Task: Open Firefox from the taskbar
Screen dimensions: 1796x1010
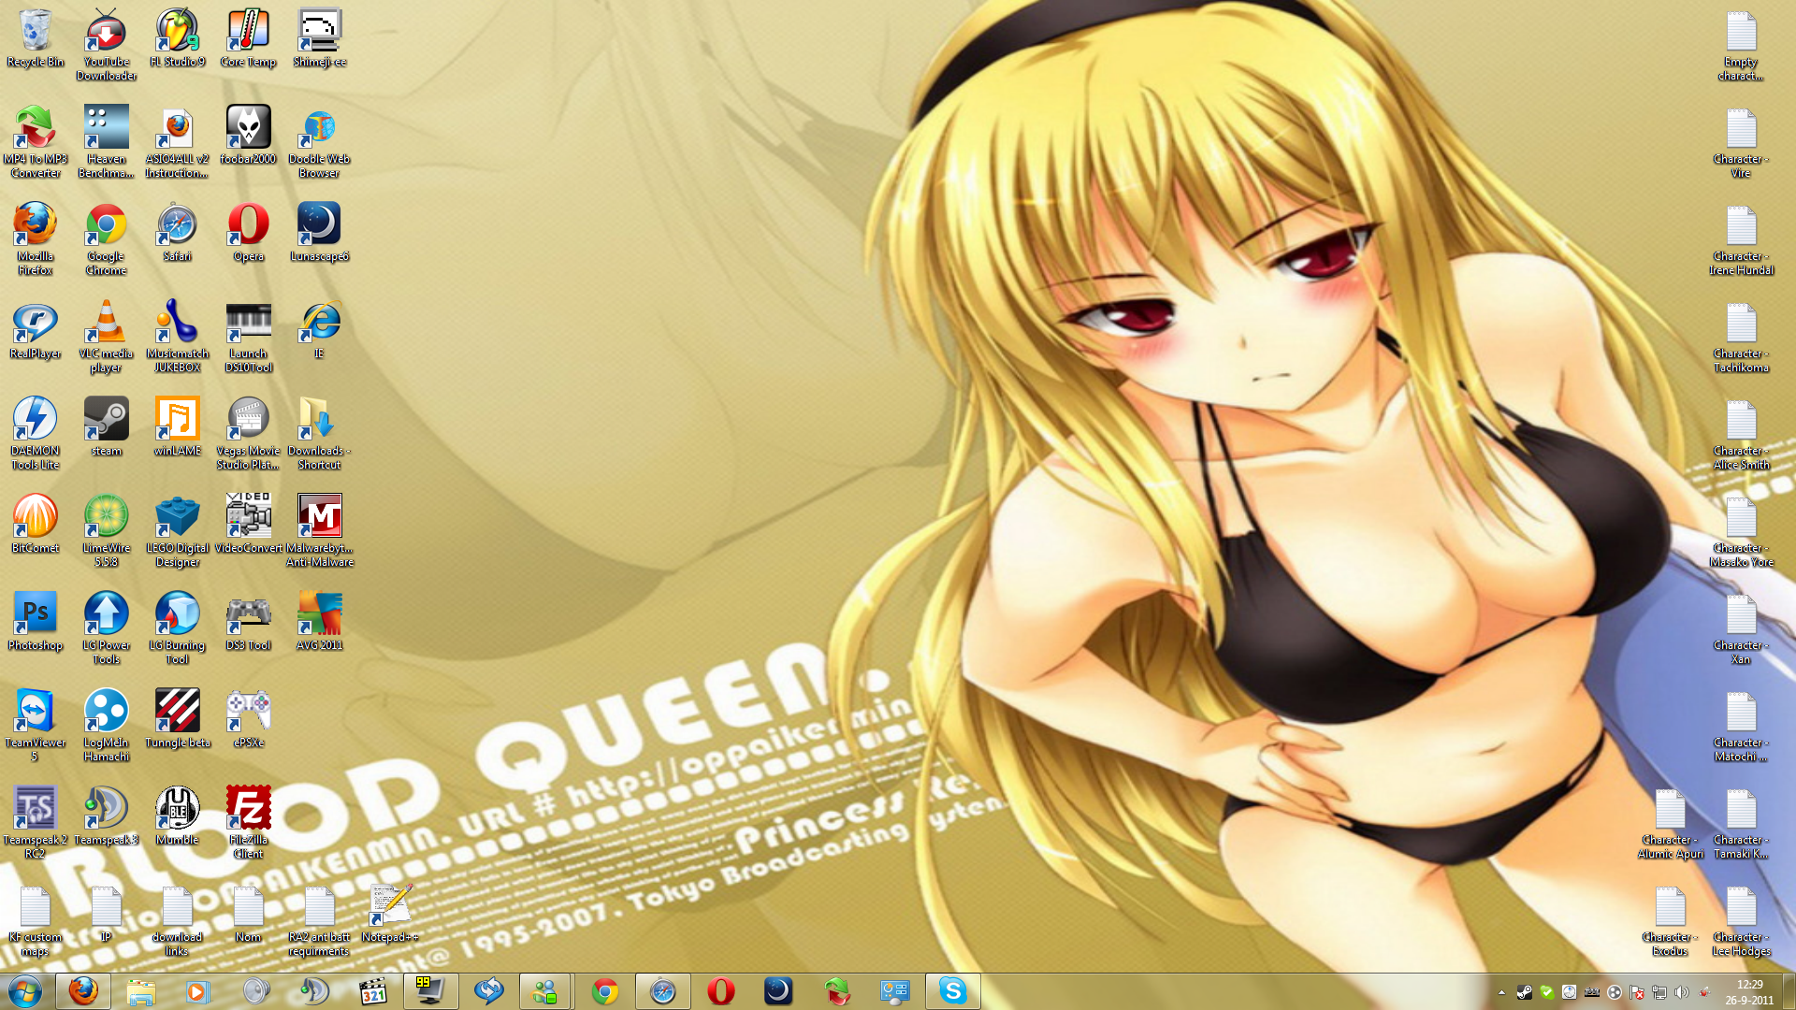Action: [x=83, y=990]
